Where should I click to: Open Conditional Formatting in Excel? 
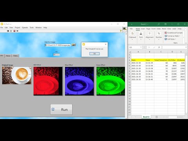[x=174, y=33]
